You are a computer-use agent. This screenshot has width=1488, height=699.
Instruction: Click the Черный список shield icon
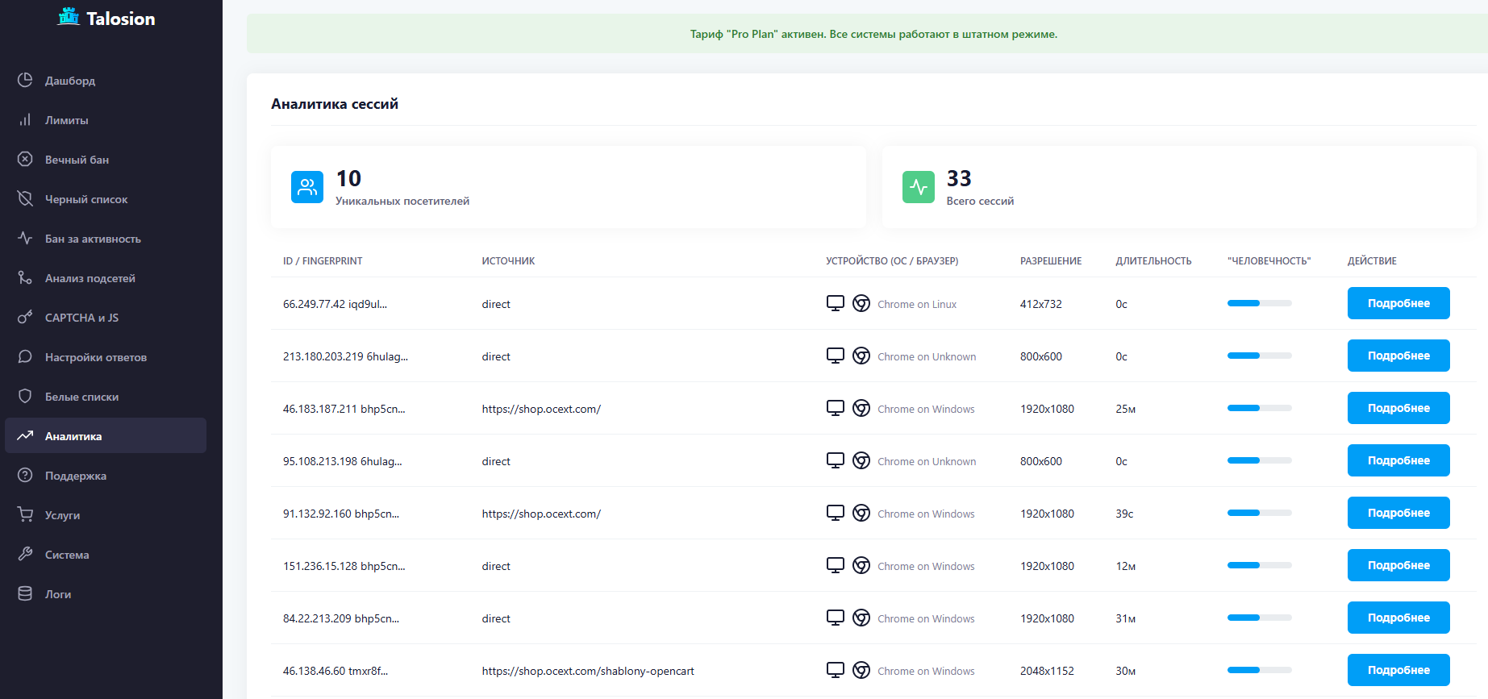pos(25,198)
